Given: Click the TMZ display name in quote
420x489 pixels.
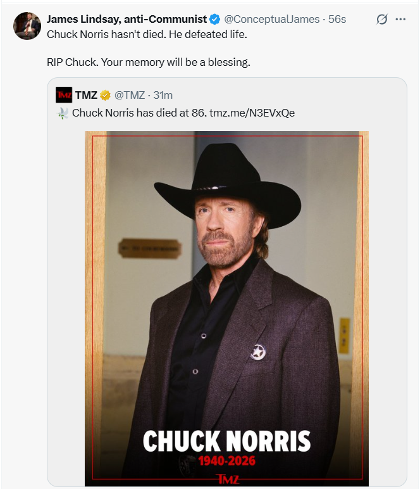Looking at the screenshot, I should pyautogui.click(x=86, y=95).
